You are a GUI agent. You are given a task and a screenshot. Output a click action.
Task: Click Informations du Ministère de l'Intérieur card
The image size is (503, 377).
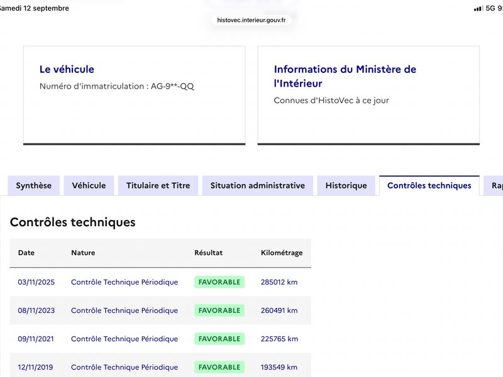click(368, 96)
